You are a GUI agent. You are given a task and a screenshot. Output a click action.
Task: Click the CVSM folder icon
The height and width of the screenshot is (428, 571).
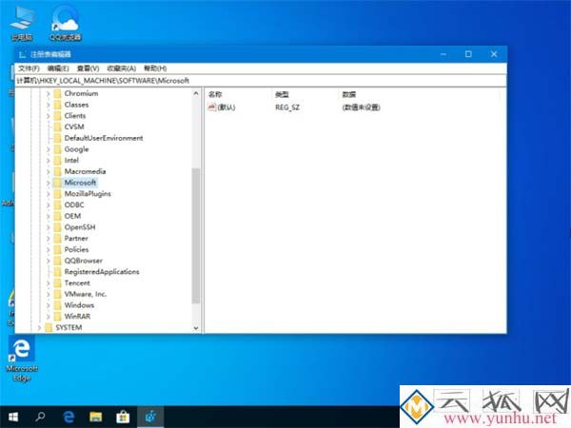pos(57,127)
